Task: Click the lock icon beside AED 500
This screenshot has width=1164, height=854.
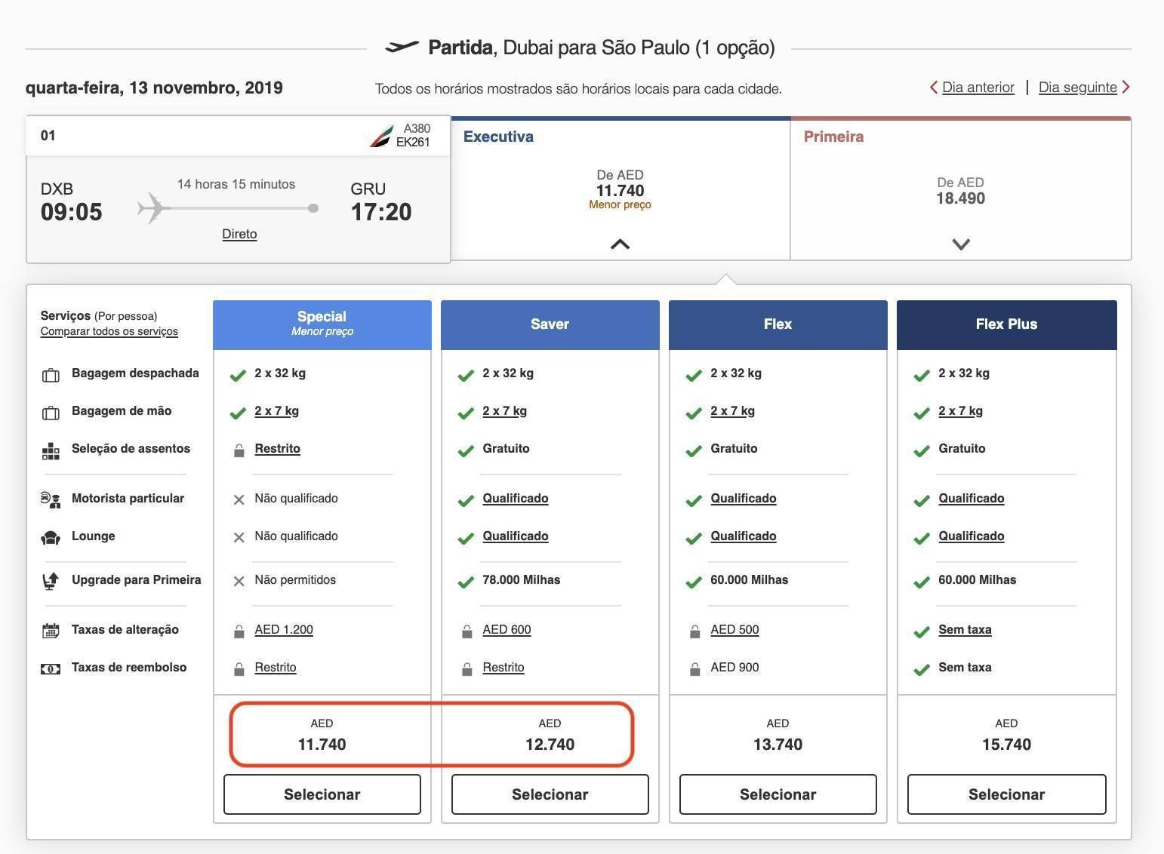Action: (694, 631)
